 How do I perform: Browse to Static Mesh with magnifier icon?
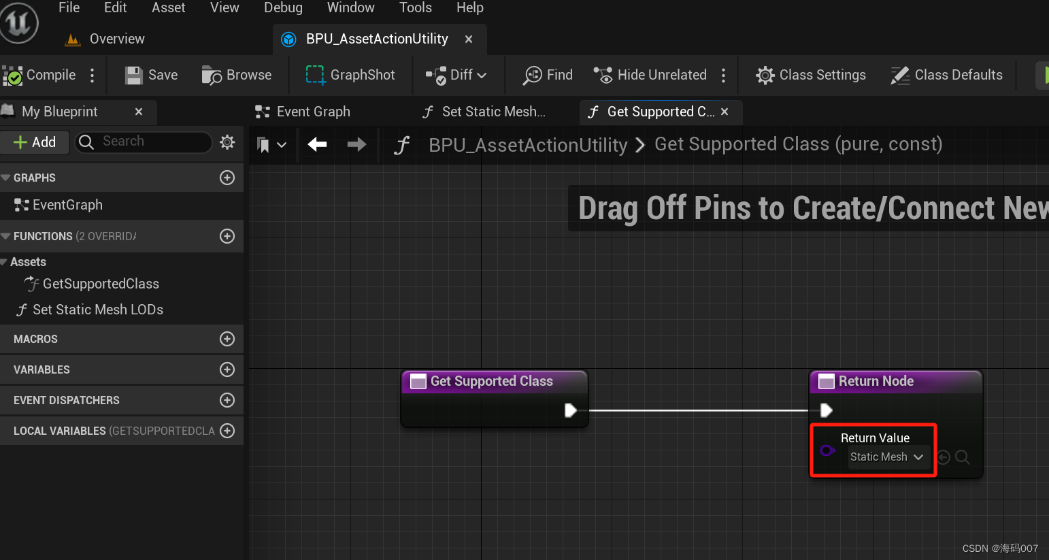(963, 457)
